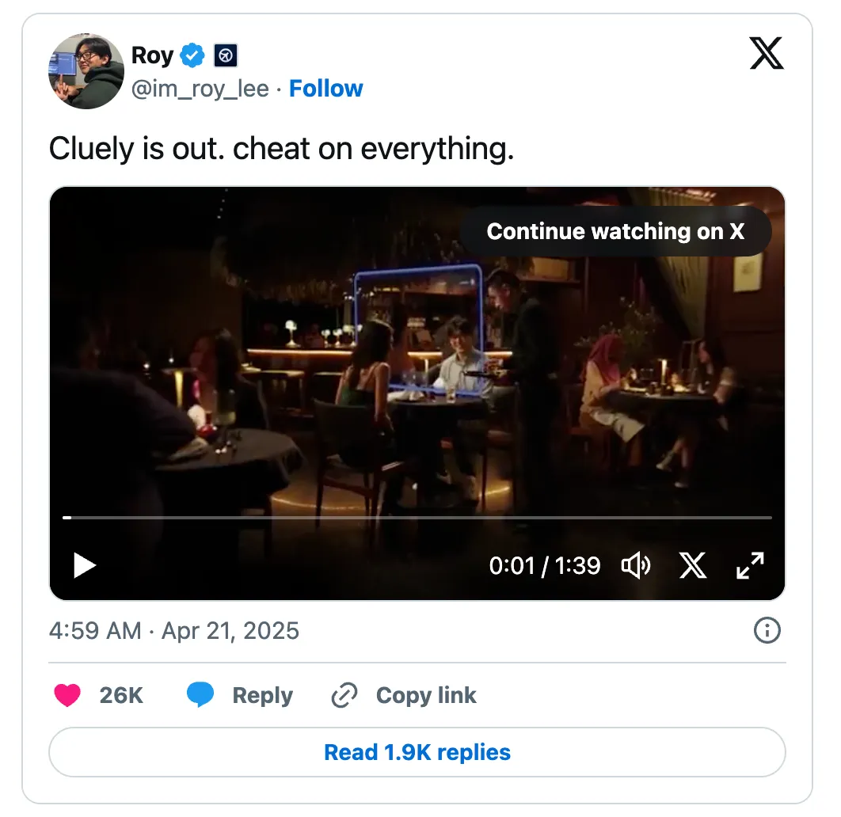Like the tweet with the heart icon

[x=67, y=695]
